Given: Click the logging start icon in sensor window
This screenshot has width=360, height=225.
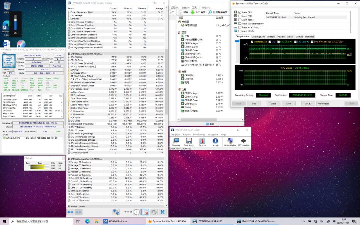Looking at the screenshot, I should click(145, 212).
